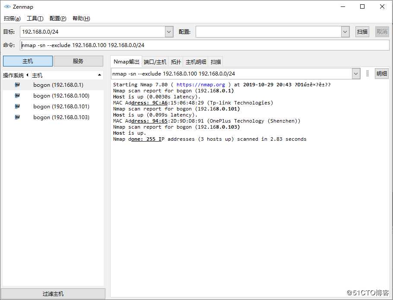
Task: Click the OnePlus Technology MAC address line
Action: pyautogui.click(x=206, y=121)
